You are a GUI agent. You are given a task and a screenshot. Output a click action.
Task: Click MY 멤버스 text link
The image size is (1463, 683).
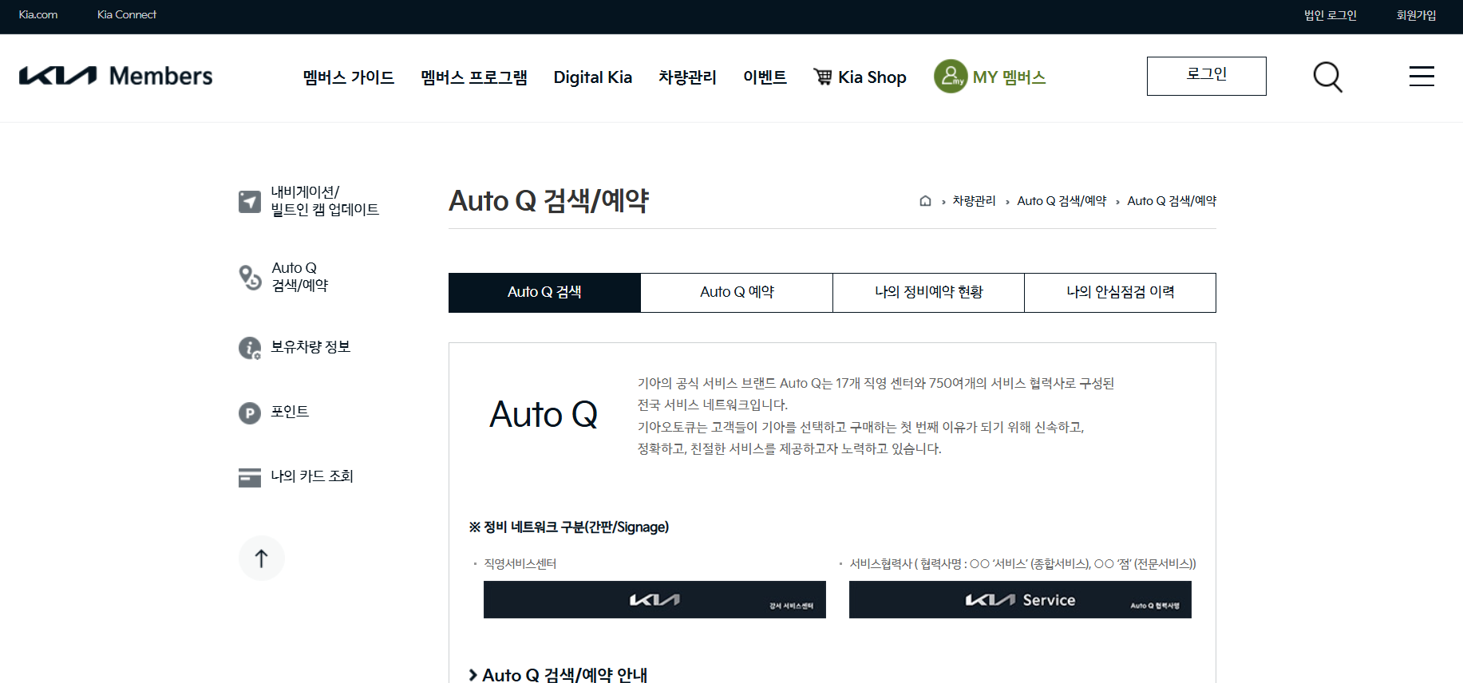coord(1009,77)
